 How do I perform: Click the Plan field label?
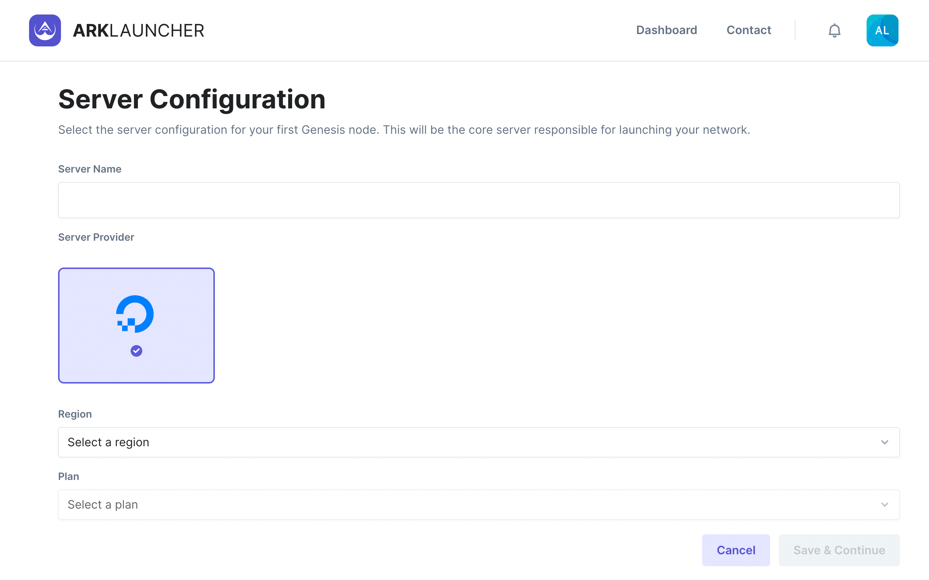click(68, 476)
